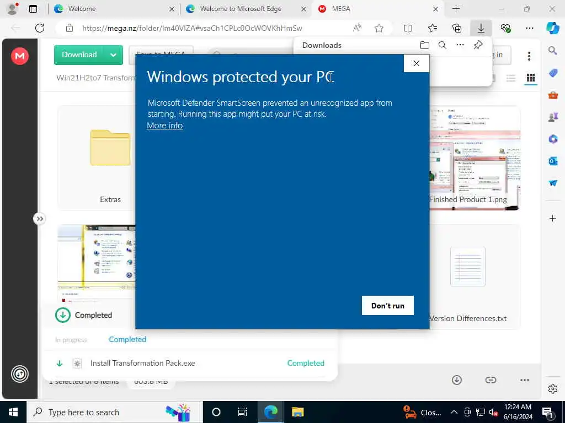Switch to grid view in MEGA

[x=530, y=78]
